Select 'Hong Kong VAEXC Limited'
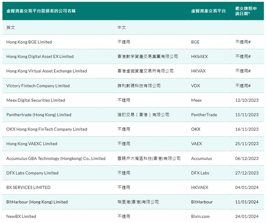266x223 pixels. pos(32,144)
